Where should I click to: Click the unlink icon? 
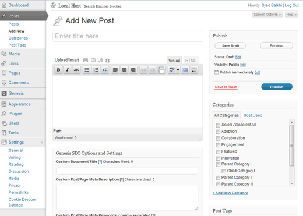(x=153, y=70)
